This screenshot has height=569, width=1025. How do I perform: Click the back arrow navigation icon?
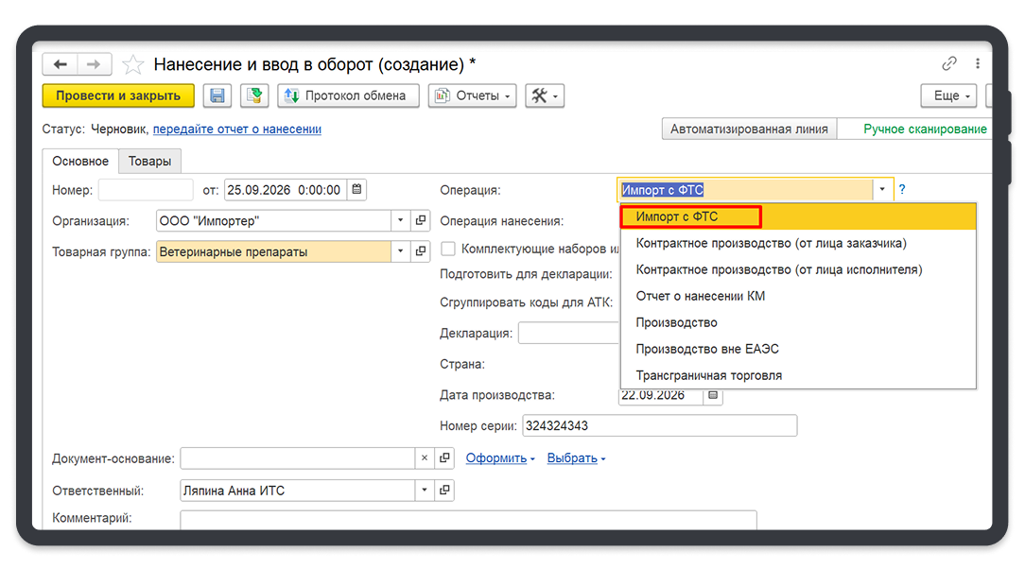61,64
